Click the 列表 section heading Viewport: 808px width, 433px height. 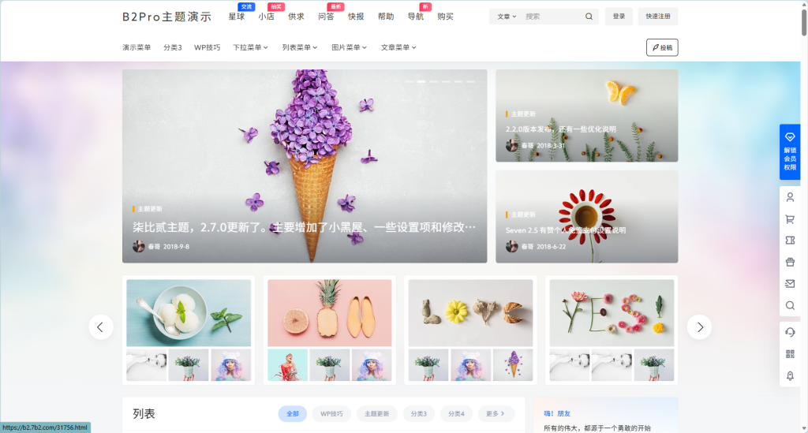tap(144, 414)
